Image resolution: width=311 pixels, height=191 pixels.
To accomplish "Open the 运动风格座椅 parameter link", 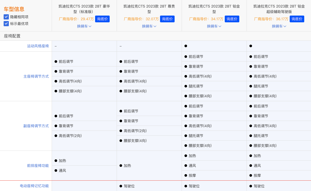I will 38,46.
